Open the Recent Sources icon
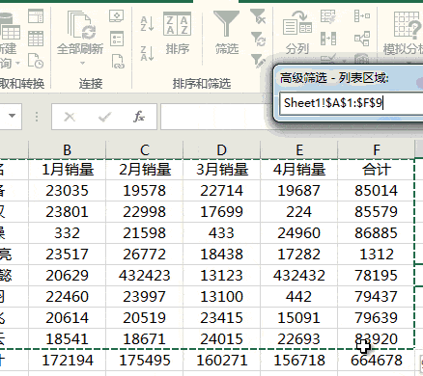 36,61
